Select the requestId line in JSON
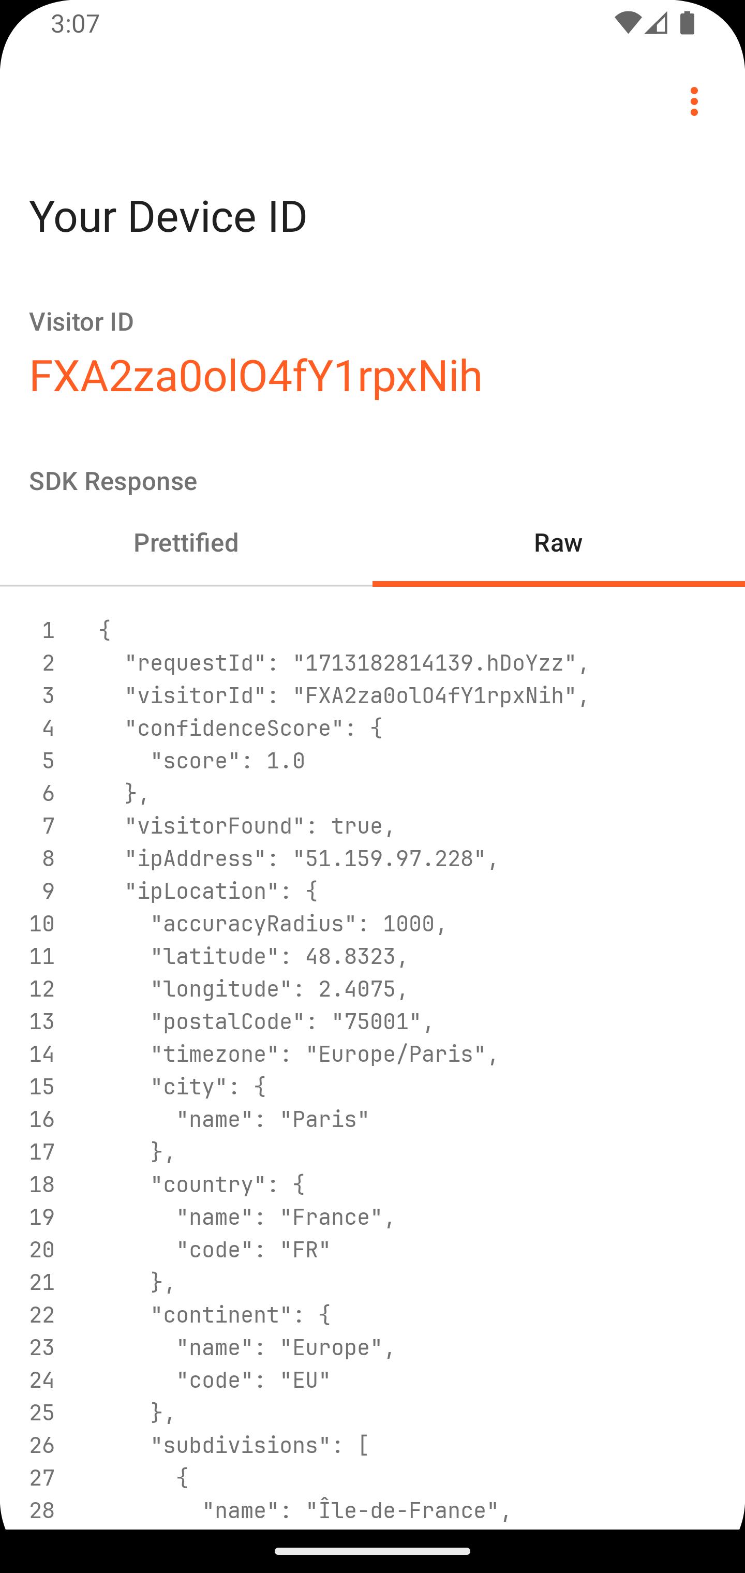745x1573 pixels. coord(356,663)
